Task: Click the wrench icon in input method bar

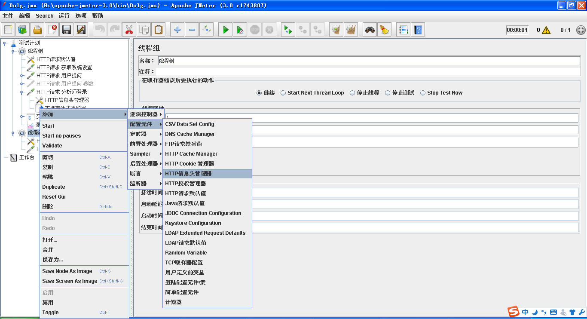Action: pyautogui.click(x=582, y=312)
